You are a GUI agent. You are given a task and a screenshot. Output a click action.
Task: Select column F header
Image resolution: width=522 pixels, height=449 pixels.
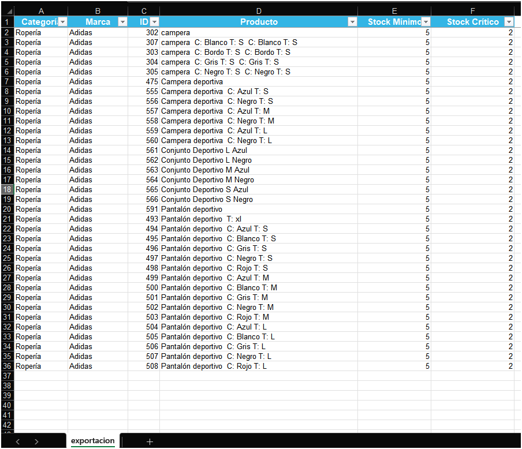click(472, 11)
